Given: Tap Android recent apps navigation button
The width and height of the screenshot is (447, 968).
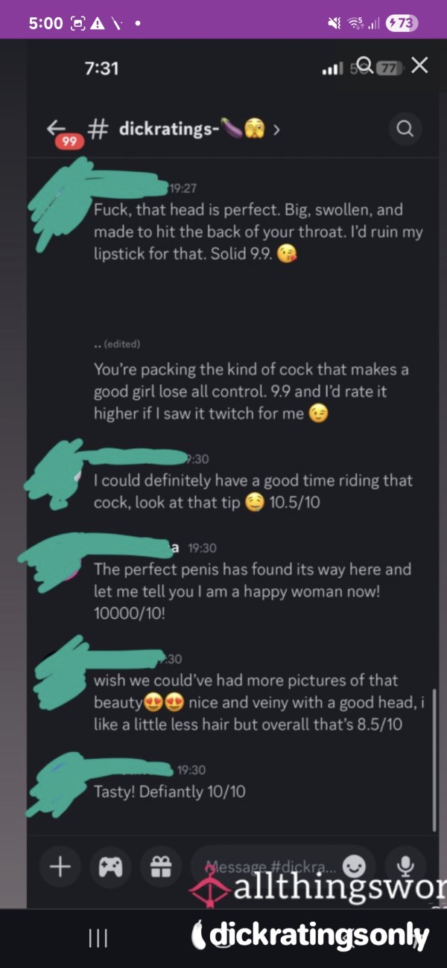Looking at the screenshot, I should (x=98, y=938).
